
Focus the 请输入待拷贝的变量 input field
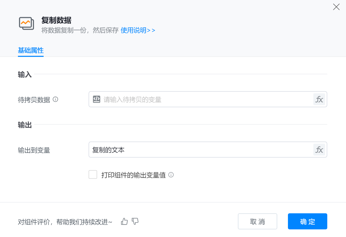click(203, 99)
